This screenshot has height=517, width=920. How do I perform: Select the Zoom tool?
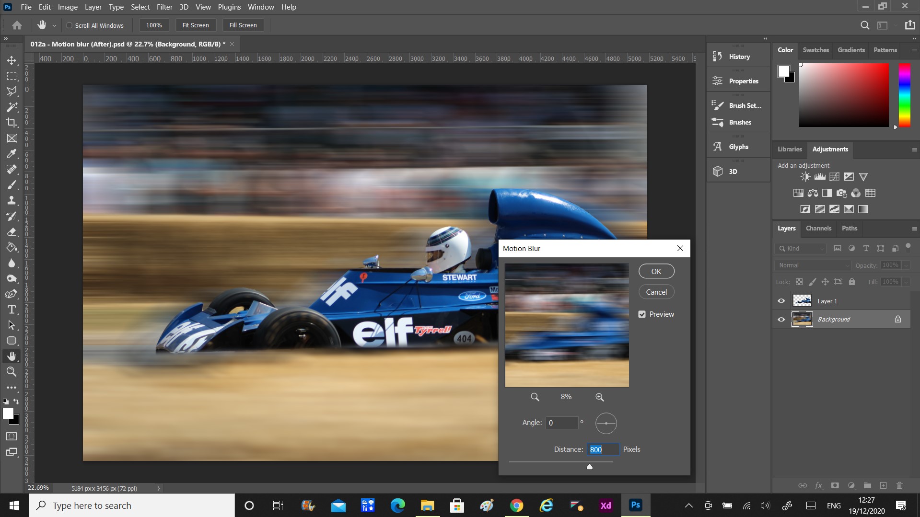(12, 372)
